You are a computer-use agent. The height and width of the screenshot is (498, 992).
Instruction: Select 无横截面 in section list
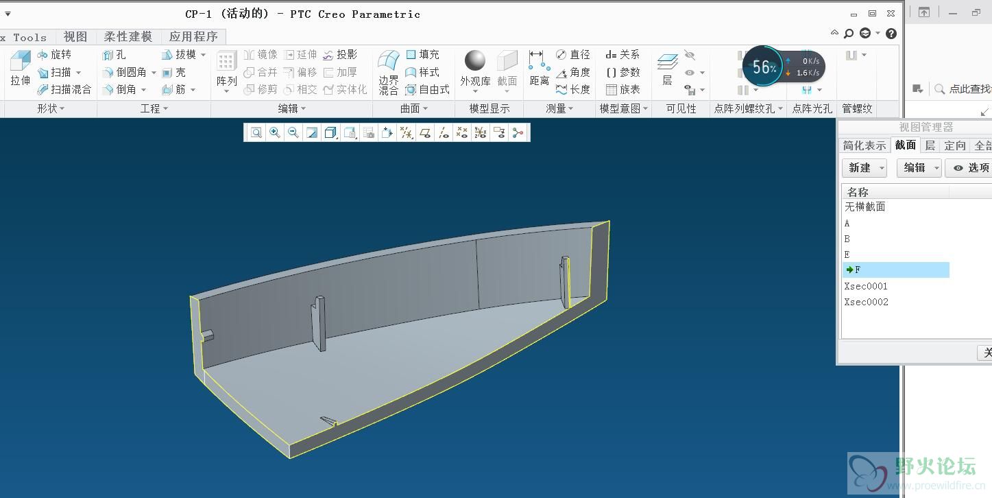[x=865, y=206]
